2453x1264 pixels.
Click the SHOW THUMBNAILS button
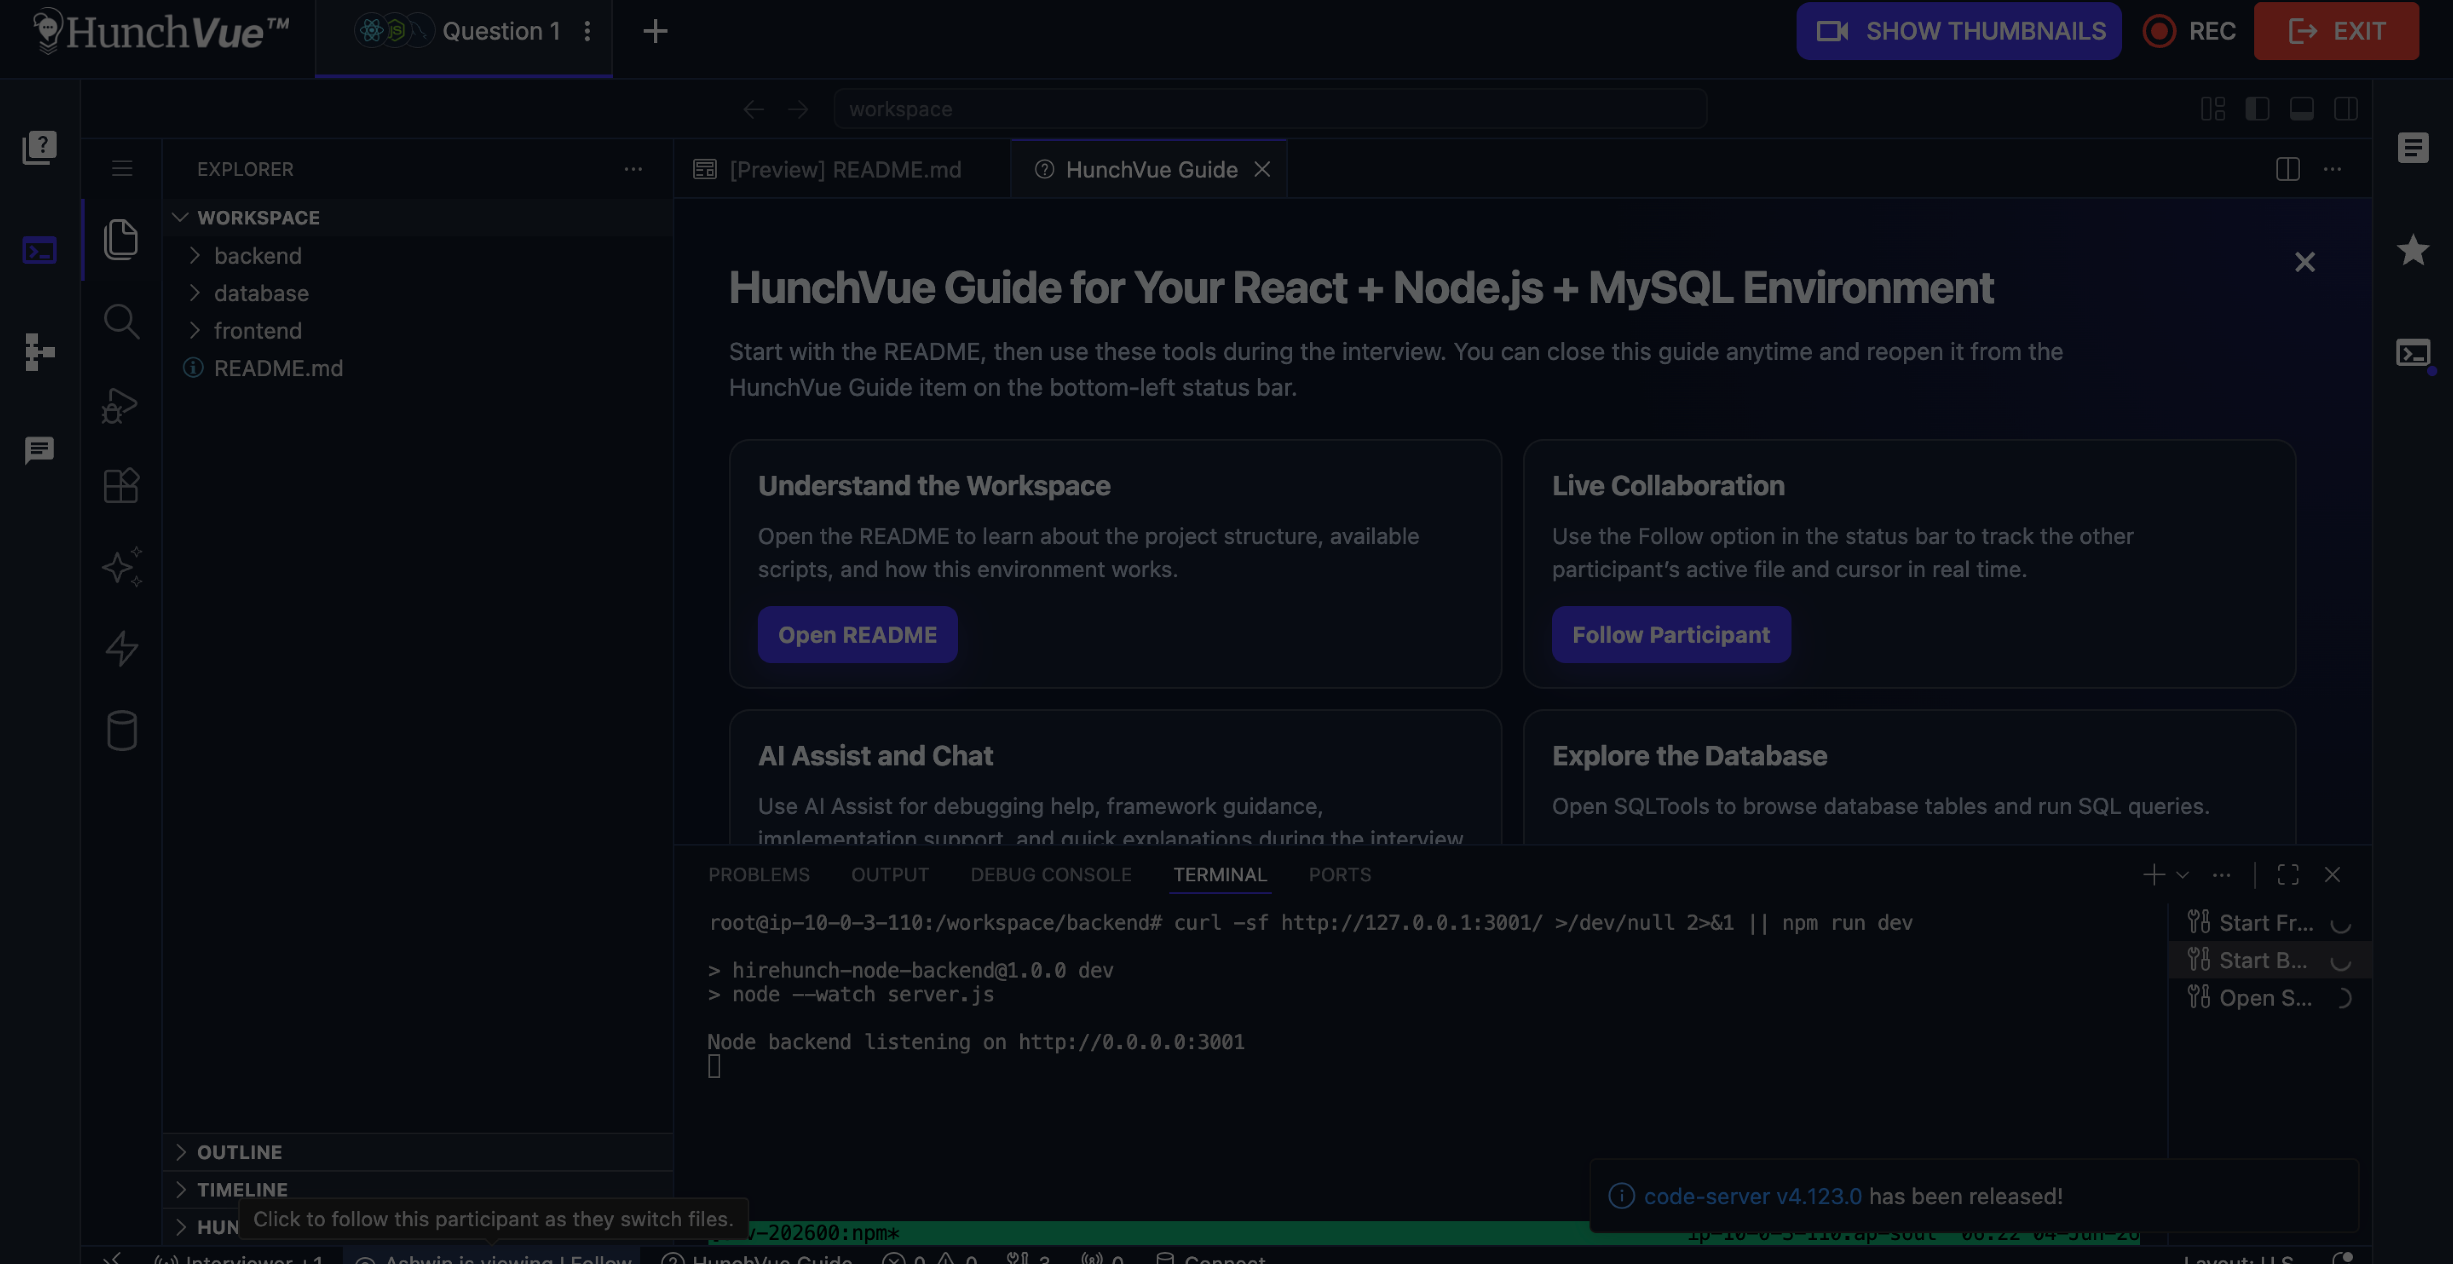click(1958, 32)
